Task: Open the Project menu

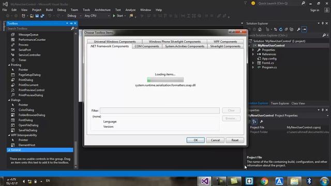Action: pyautogui.click(x=37, y=10)
